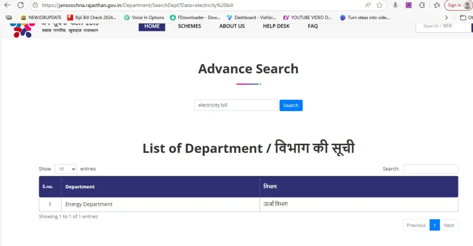Reload the page with refresh icon
Image resolution: width=473 pixels, height=246 pixels.
click(x=20, y=5)
